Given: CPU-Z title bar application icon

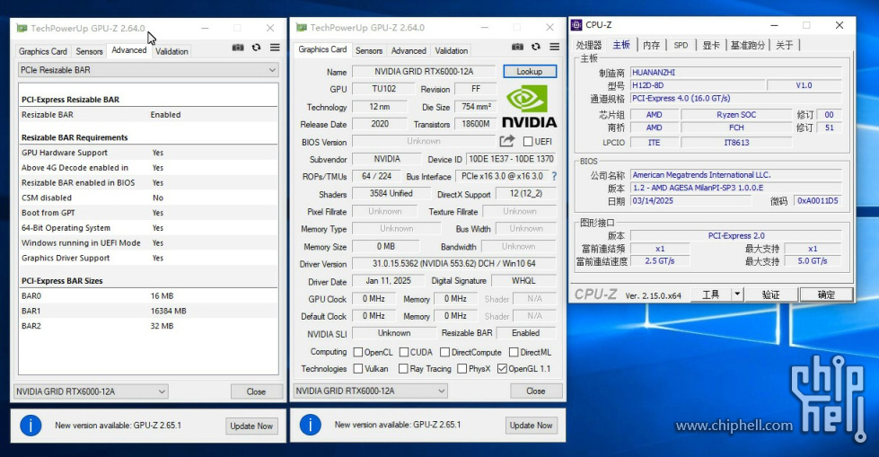Looking at the screenshot, I should (x=576, y=25).
